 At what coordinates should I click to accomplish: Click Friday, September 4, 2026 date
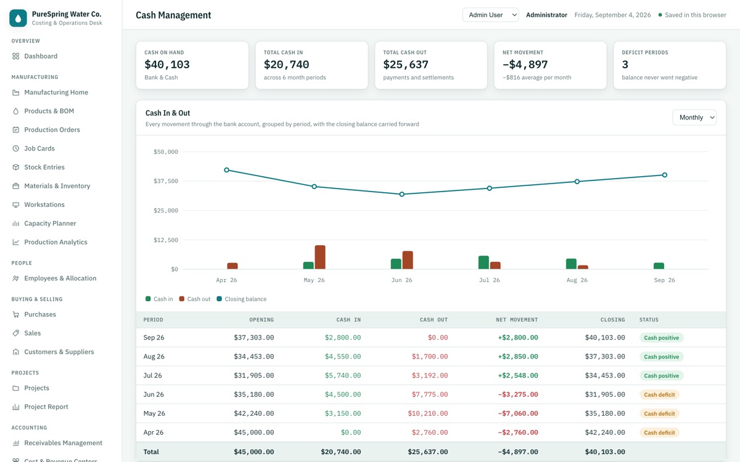(x=612, y=15)
